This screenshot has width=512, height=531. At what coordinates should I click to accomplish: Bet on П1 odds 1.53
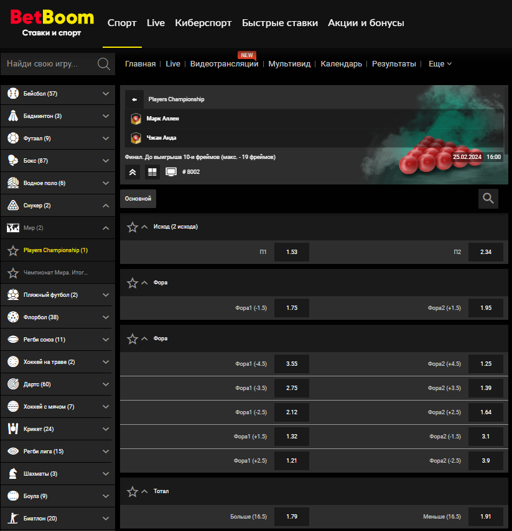point(291,252)
